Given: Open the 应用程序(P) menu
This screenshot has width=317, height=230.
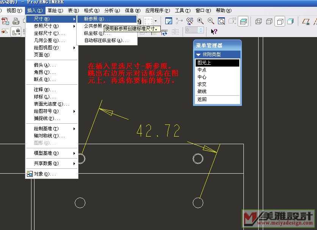Looking at the screenshot, I should point(158,11).
